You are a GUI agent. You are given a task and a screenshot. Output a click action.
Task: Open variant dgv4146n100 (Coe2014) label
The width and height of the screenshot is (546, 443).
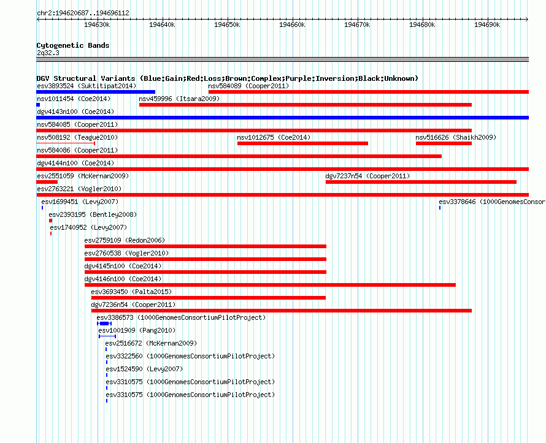tap(123, 279)
